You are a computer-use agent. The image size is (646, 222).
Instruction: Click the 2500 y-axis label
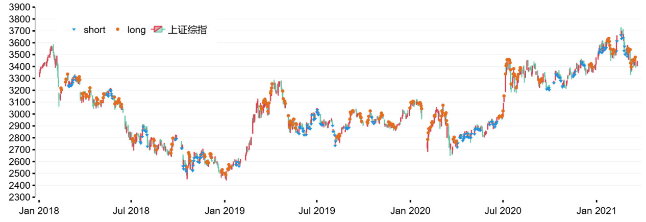click(x=19, y=174)
